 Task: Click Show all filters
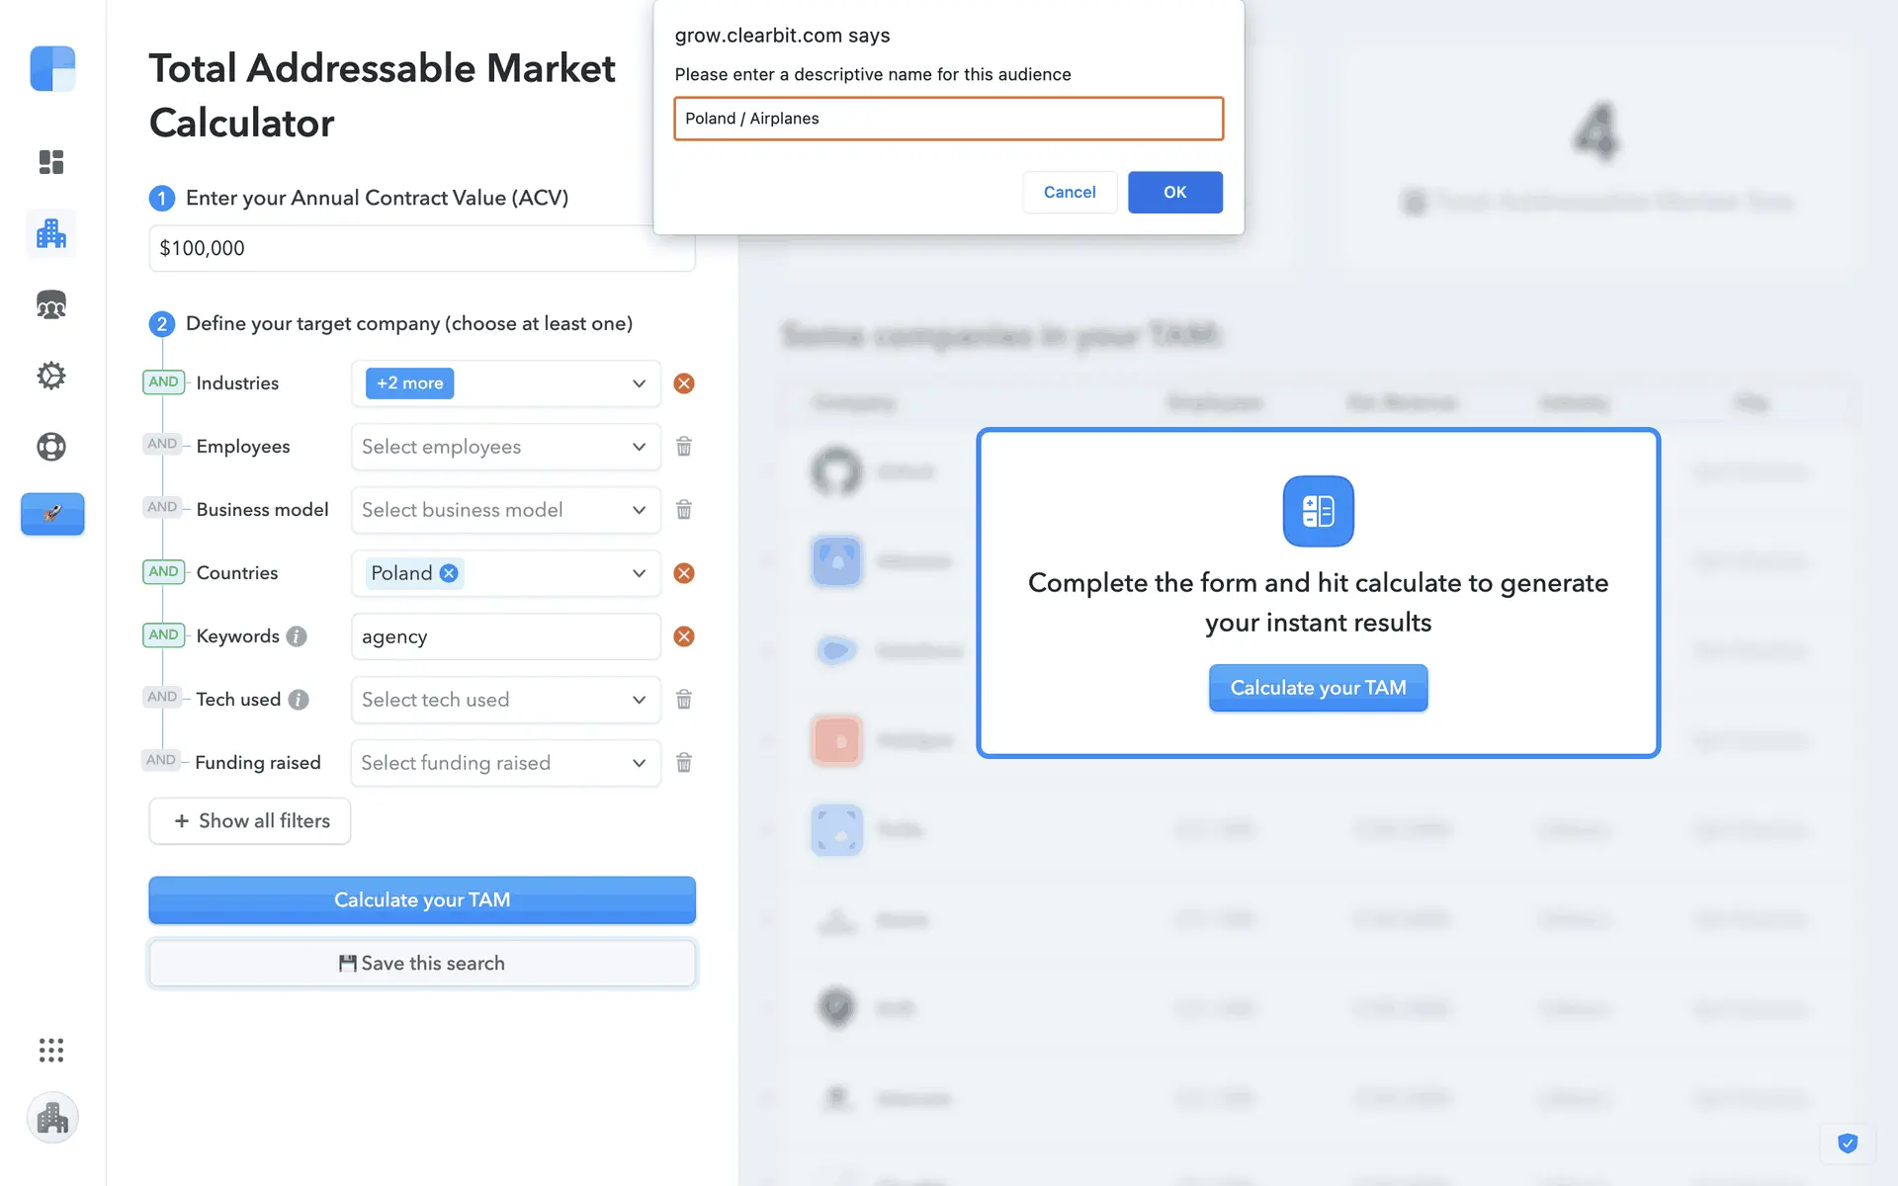(250, 821)
